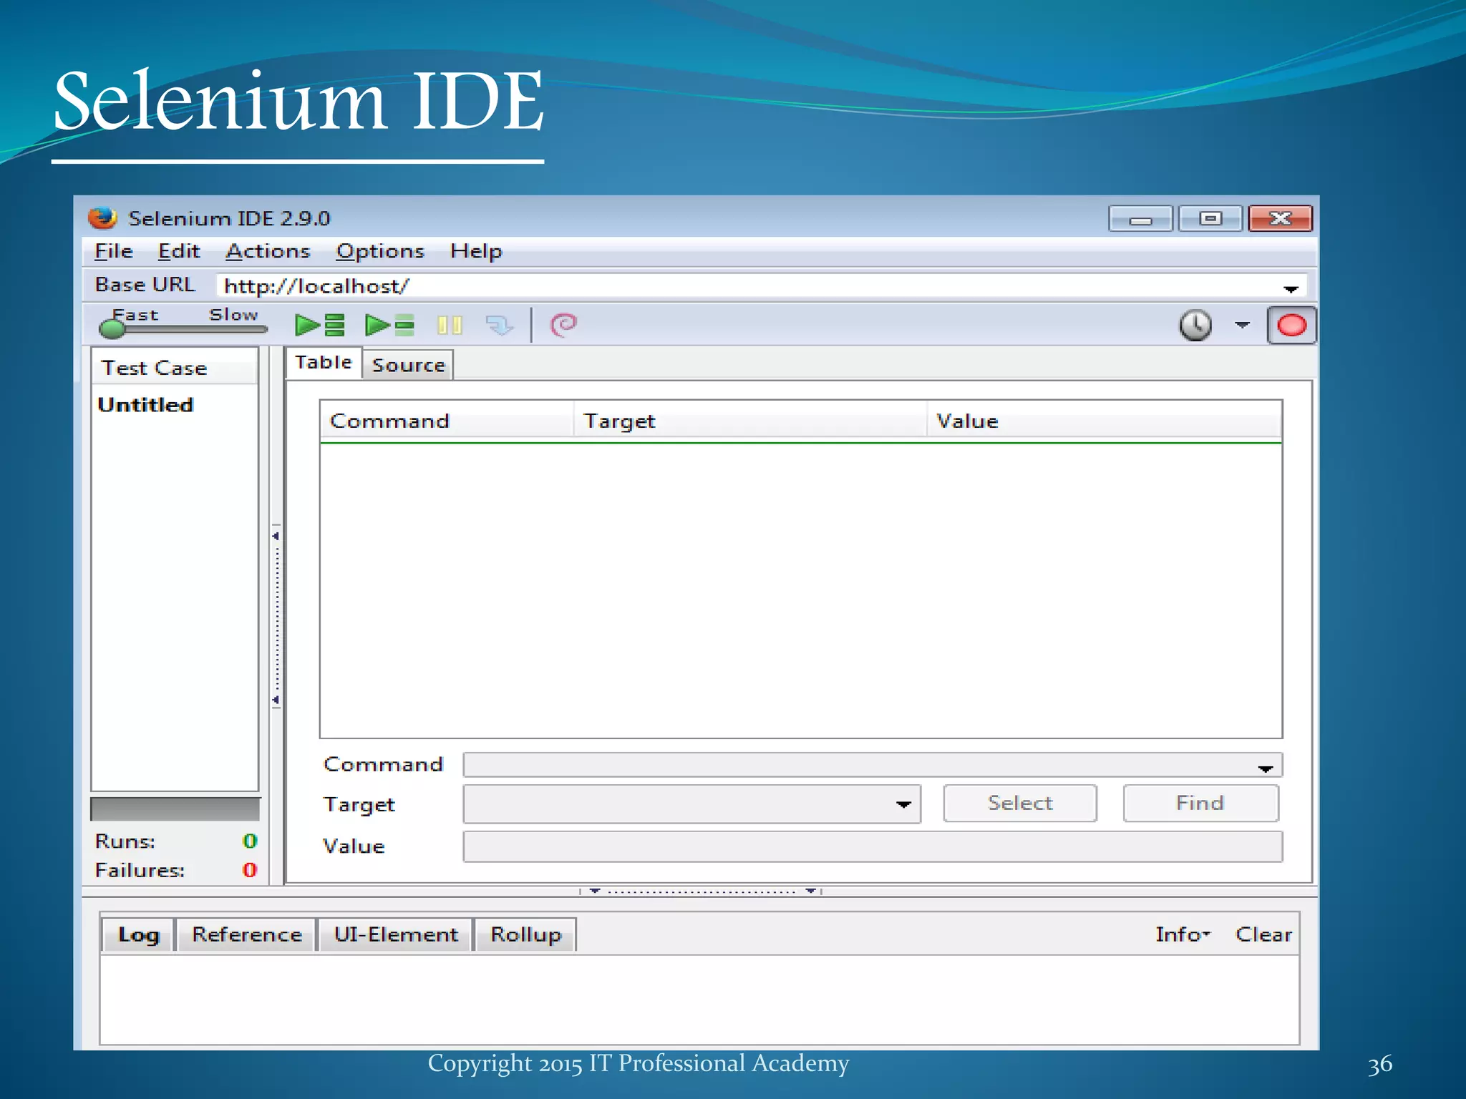Open the Help menu

476,251
